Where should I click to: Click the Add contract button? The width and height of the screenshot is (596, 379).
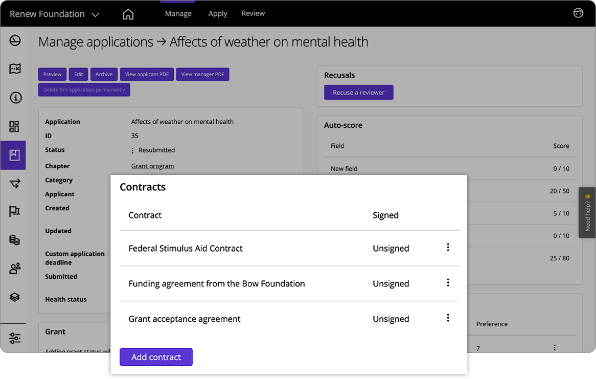coord(156,357)
